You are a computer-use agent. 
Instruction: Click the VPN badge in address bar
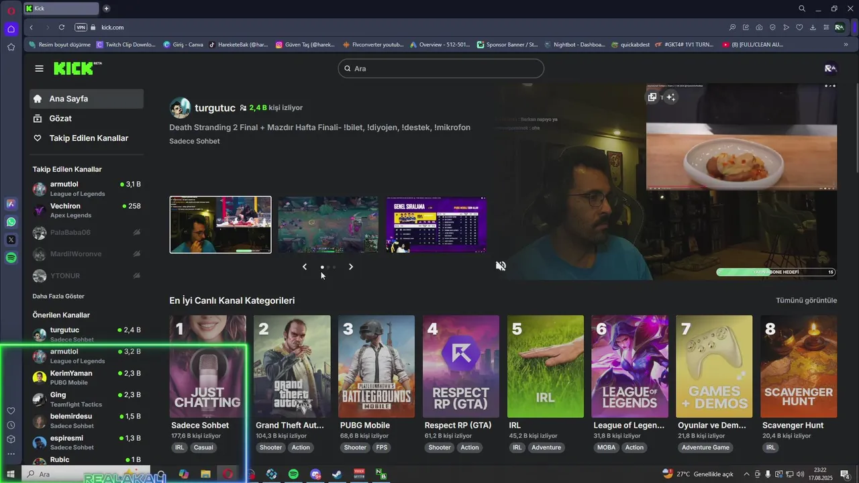click(x=81, y=28)
